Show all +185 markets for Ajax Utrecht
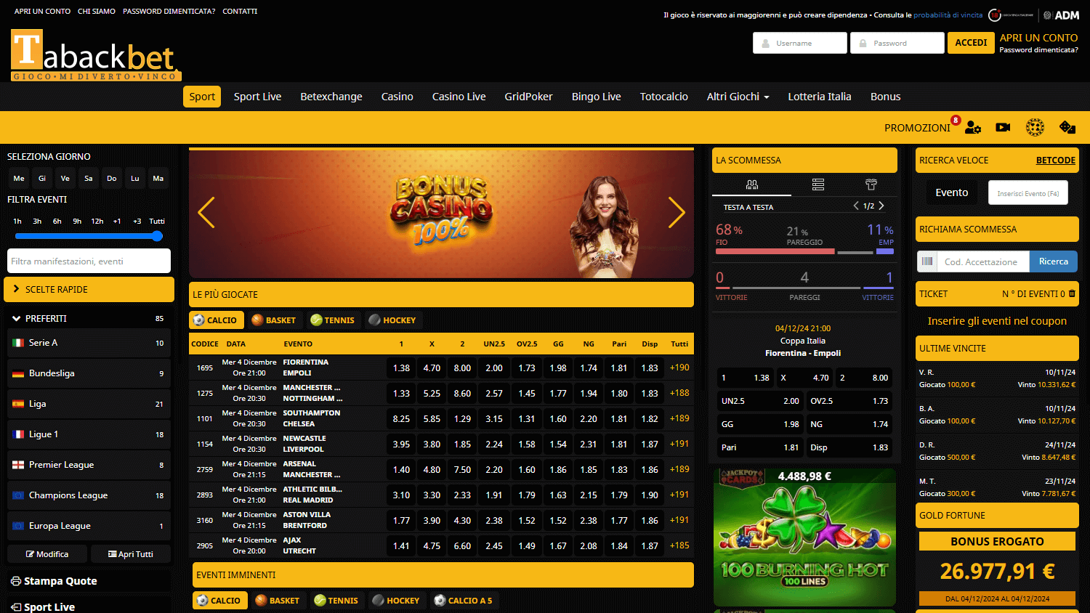Screen dimensions: 1090x613 [x=679, y=545]
